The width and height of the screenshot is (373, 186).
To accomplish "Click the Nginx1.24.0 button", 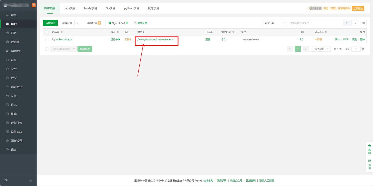I will click(x=118, y=23).
